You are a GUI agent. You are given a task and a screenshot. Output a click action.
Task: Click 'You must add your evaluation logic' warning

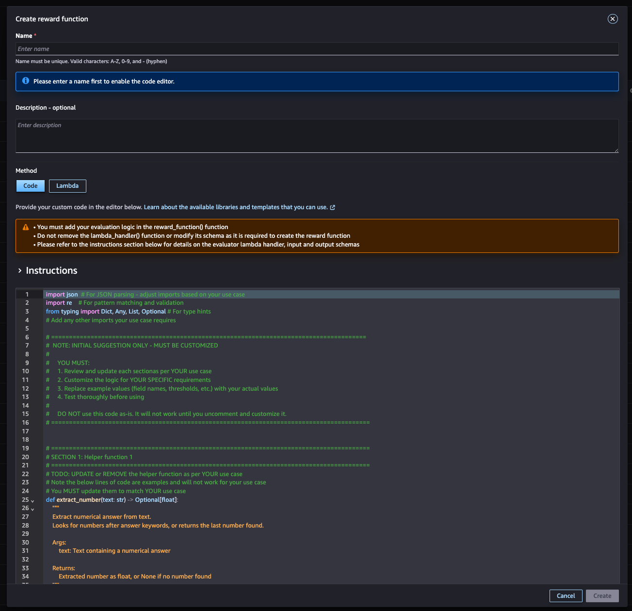131,227
